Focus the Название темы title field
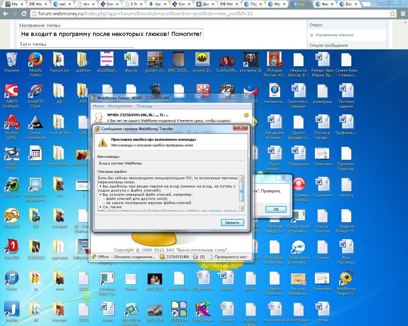 112,34
